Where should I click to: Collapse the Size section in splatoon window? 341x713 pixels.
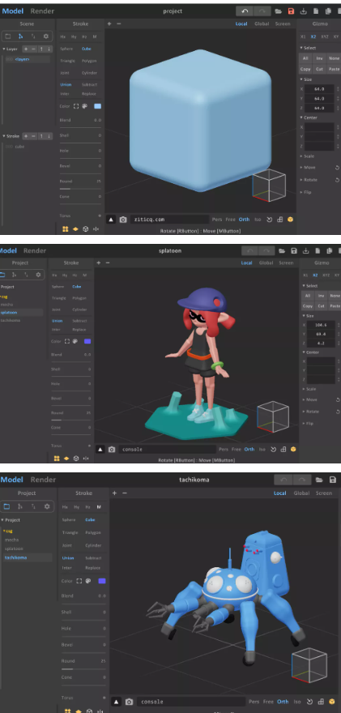pos(304,315)
